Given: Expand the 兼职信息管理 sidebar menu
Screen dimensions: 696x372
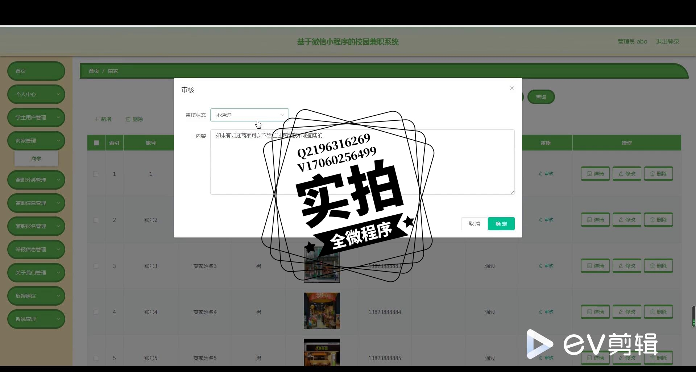Looking at the screenshot, I should point(36,203).
